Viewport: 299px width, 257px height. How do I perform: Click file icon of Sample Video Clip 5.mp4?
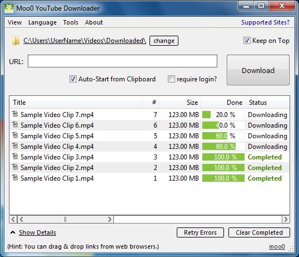[x=15, y=135]
